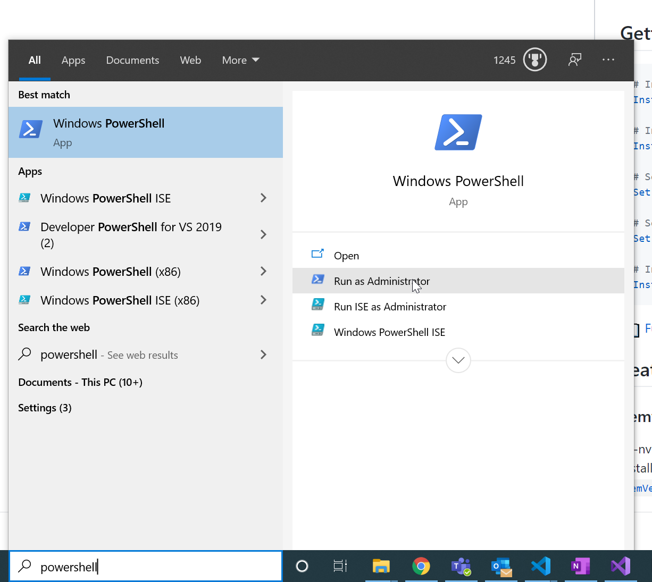Viewport: 652px width, 582px height.
Task: Click the icon beside Windows PowerShell ISE action
Action: pyautogui.click(x=318, y=330)
